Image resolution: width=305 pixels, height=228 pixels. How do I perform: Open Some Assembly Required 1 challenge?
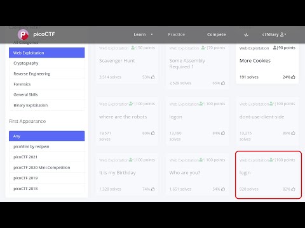pyautogui.click(x=197, y=66)
